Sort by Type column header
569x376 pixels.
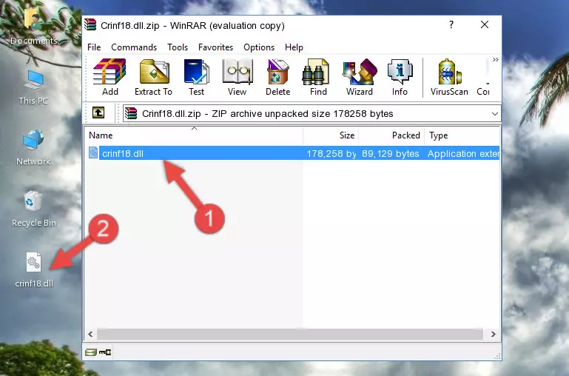click(x=462, y=135)
